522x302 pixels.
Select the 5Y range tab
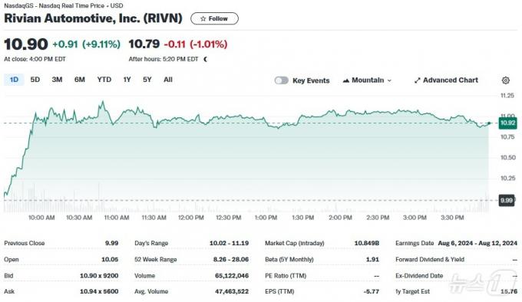pyautogui.click(x=147, y=80)
